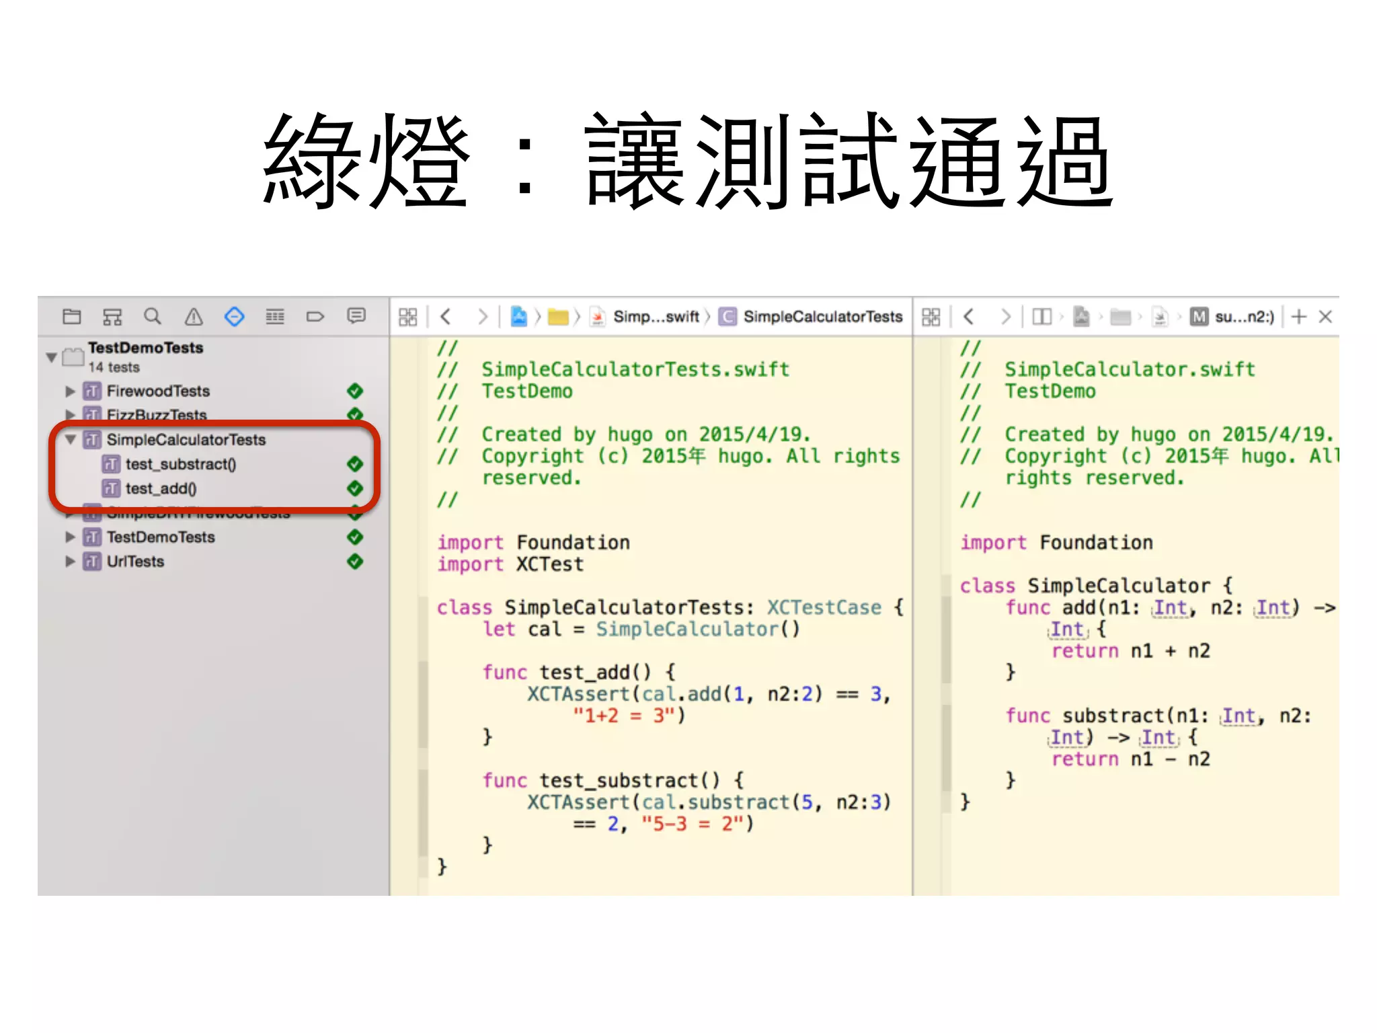Open the Breakpoint navigator tag icon
The image size is (1377, 1033).
pyautogui.click(x=315, y=316)
